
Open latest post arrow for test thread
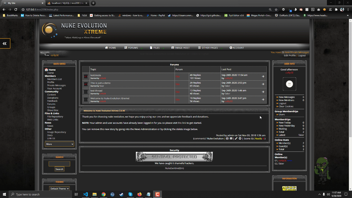click(263, 92)
